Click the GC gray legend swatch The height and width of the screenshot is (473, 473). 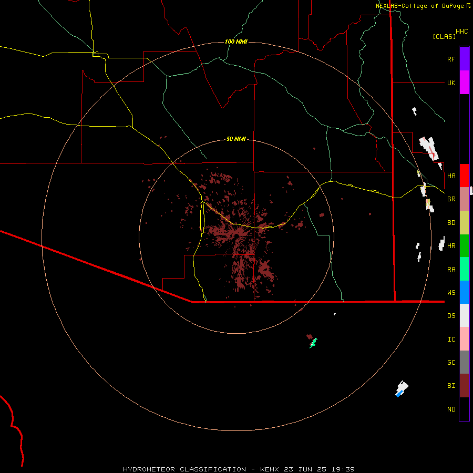464,362
